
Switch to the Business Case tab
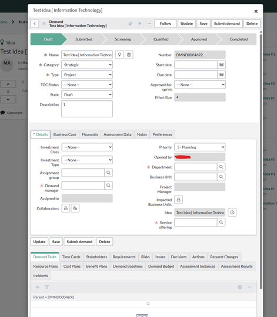[65, 134]
